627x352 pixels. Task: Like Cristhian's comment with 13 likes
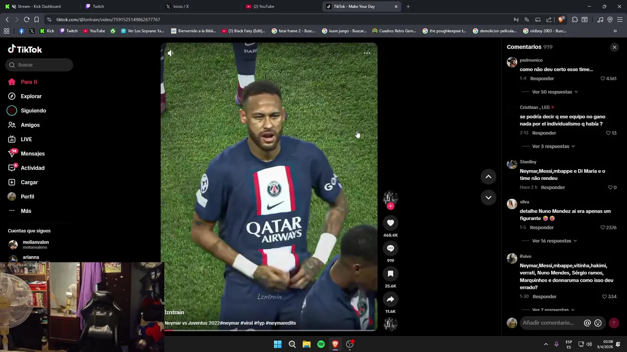coord(608,133)
